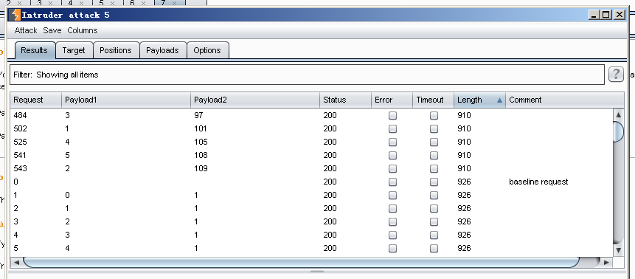Click the horizontal scrollbar left arrow
Image resolution: width=635 pixels, height=279 pixels.
[16, 262]
